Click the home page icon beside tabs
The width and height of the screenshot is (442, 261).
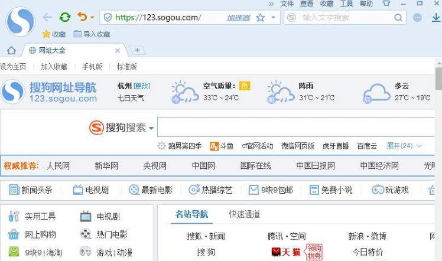11,50
